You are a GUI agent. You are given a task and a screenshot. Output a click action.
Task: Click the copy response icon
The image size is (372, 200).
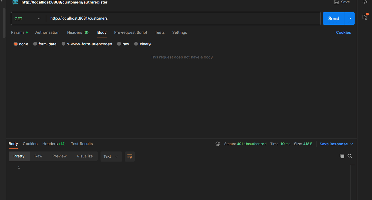coord(342,156)
